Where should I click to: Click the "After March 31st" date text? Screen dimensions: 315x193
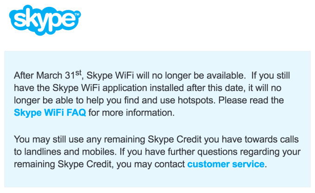point(46,75)
